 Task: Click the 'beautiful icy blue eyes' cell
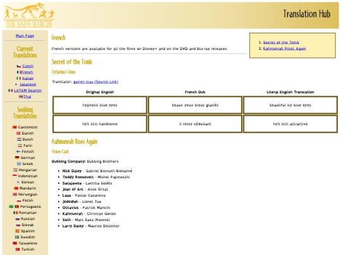290,105
